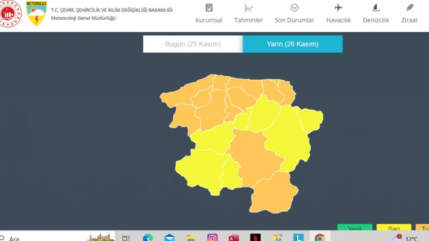Viewport: 429px width, 241px height.
Task: Select the southwestern-most yellow province on map
Action: 201,170
